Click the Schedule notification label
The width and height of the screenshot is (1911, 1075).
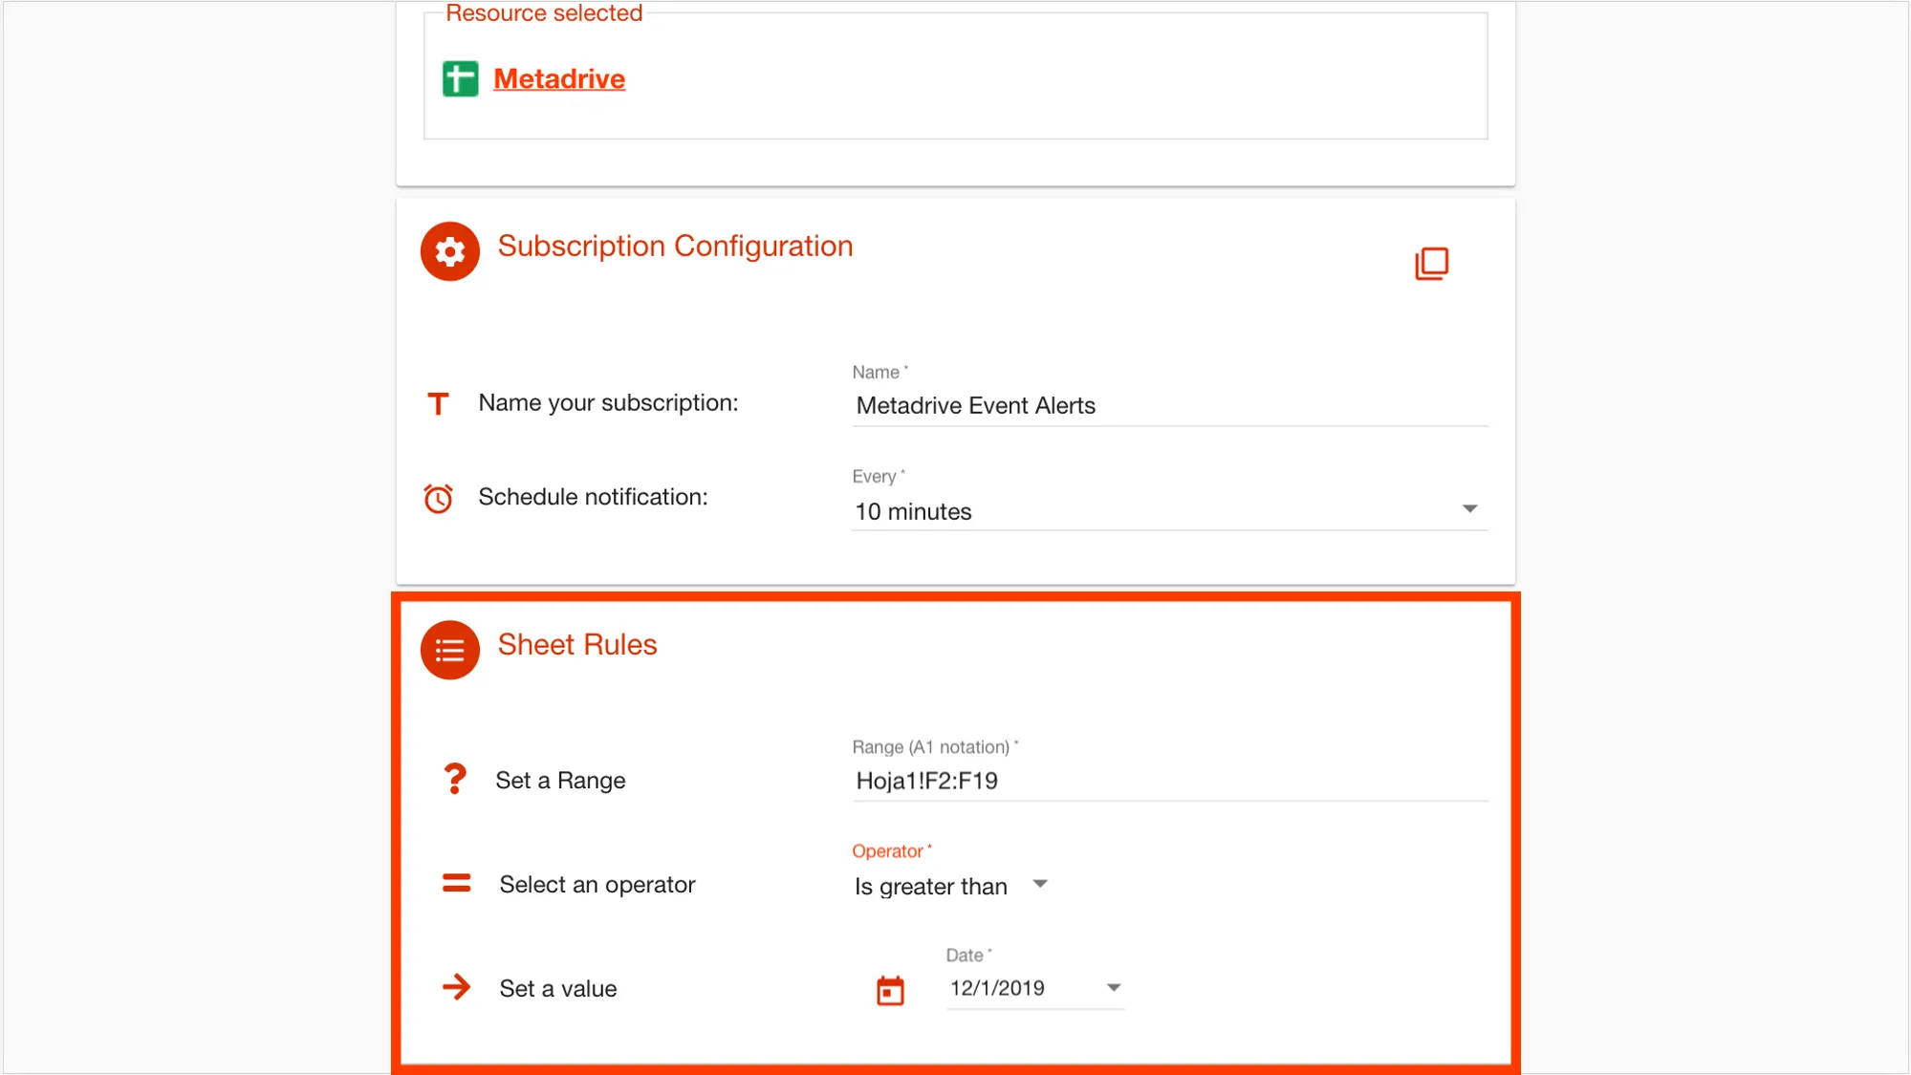(593, 497)
